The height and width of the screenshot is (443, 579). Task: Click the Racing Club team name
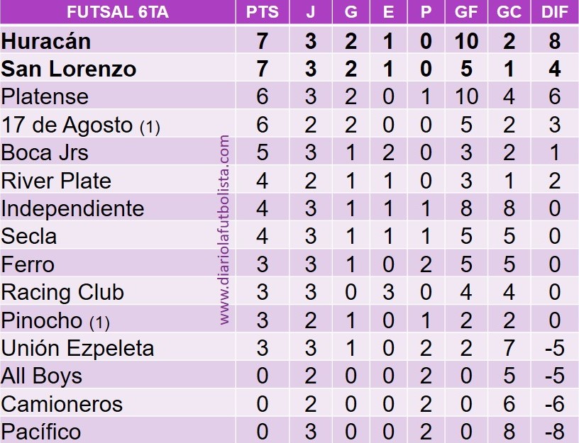tap(62, 292)
